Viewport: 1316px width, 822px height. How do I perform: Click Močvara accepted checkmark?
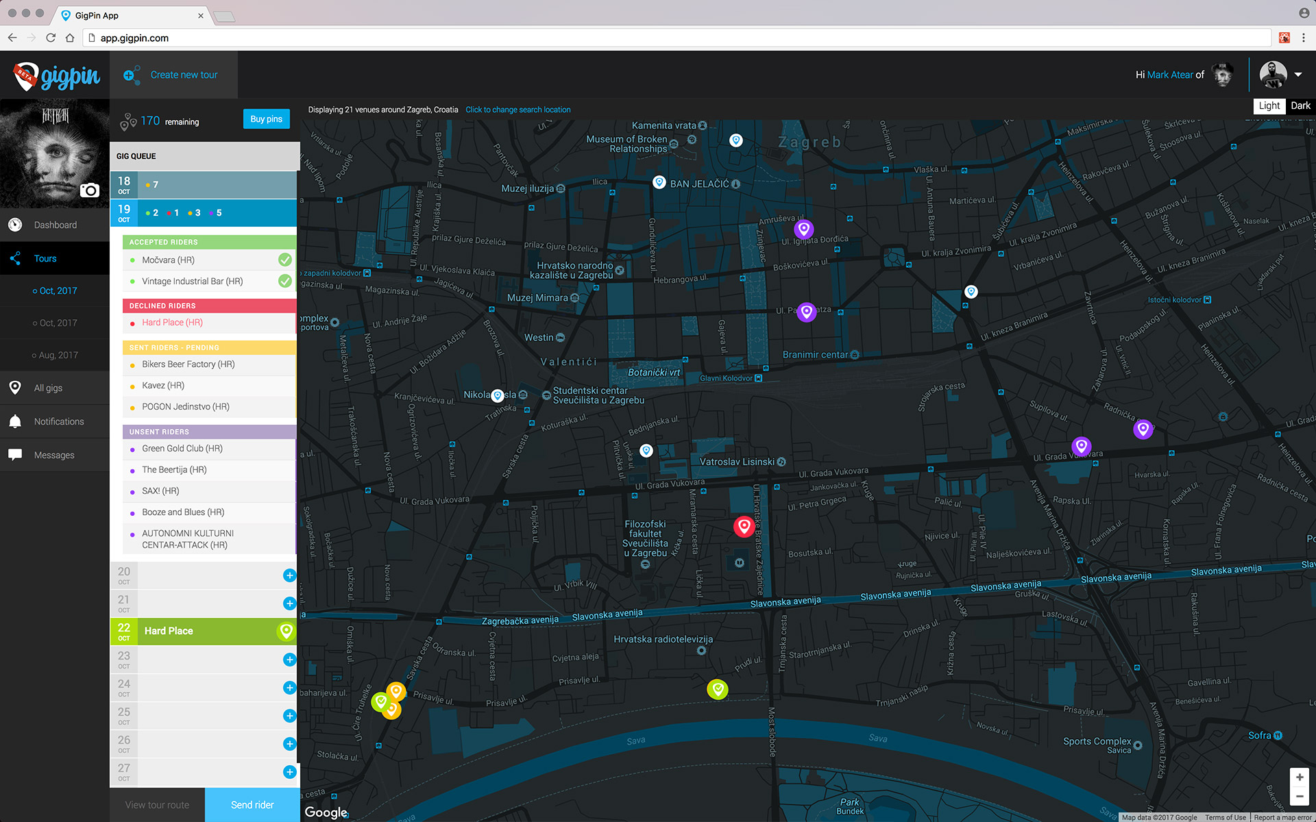point(285,260)
